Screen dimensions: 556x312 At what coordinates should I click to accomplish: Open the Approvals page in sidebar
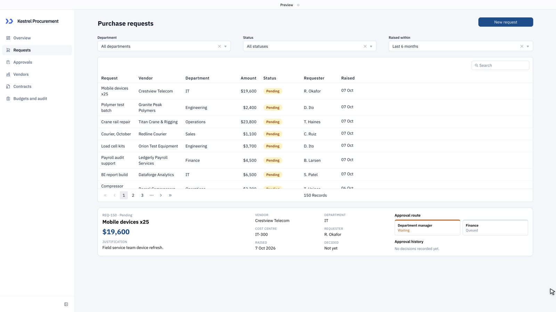point(37,62)
